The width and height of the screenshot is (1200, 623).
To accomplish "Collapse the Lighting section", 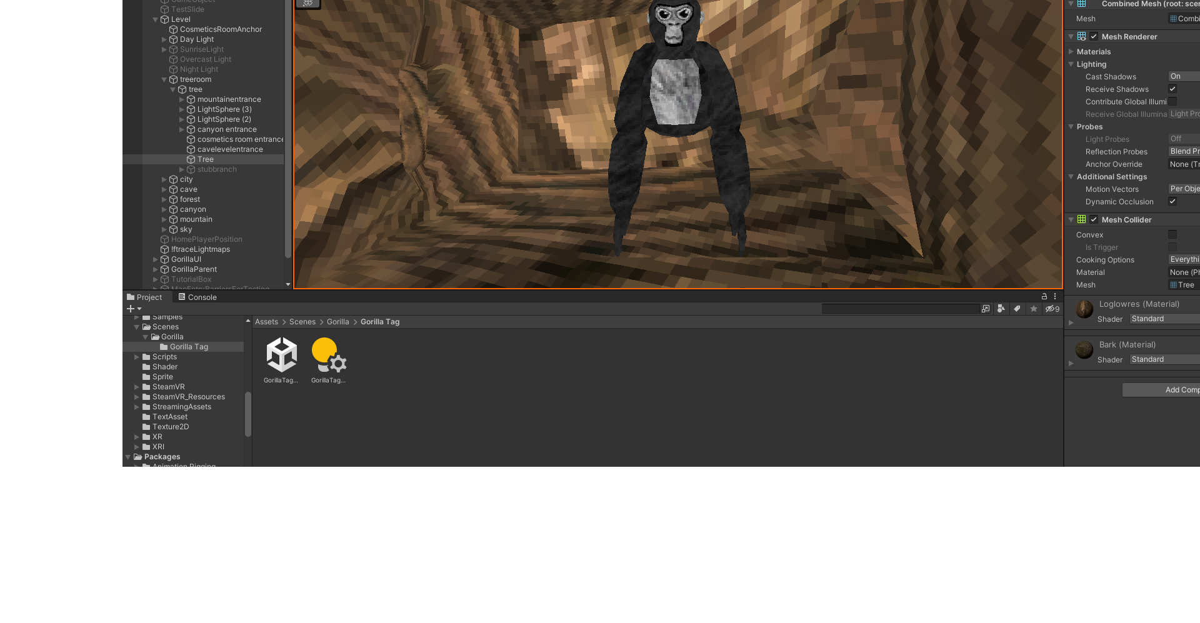I will pyautogui.click(x=1071, y=64).
